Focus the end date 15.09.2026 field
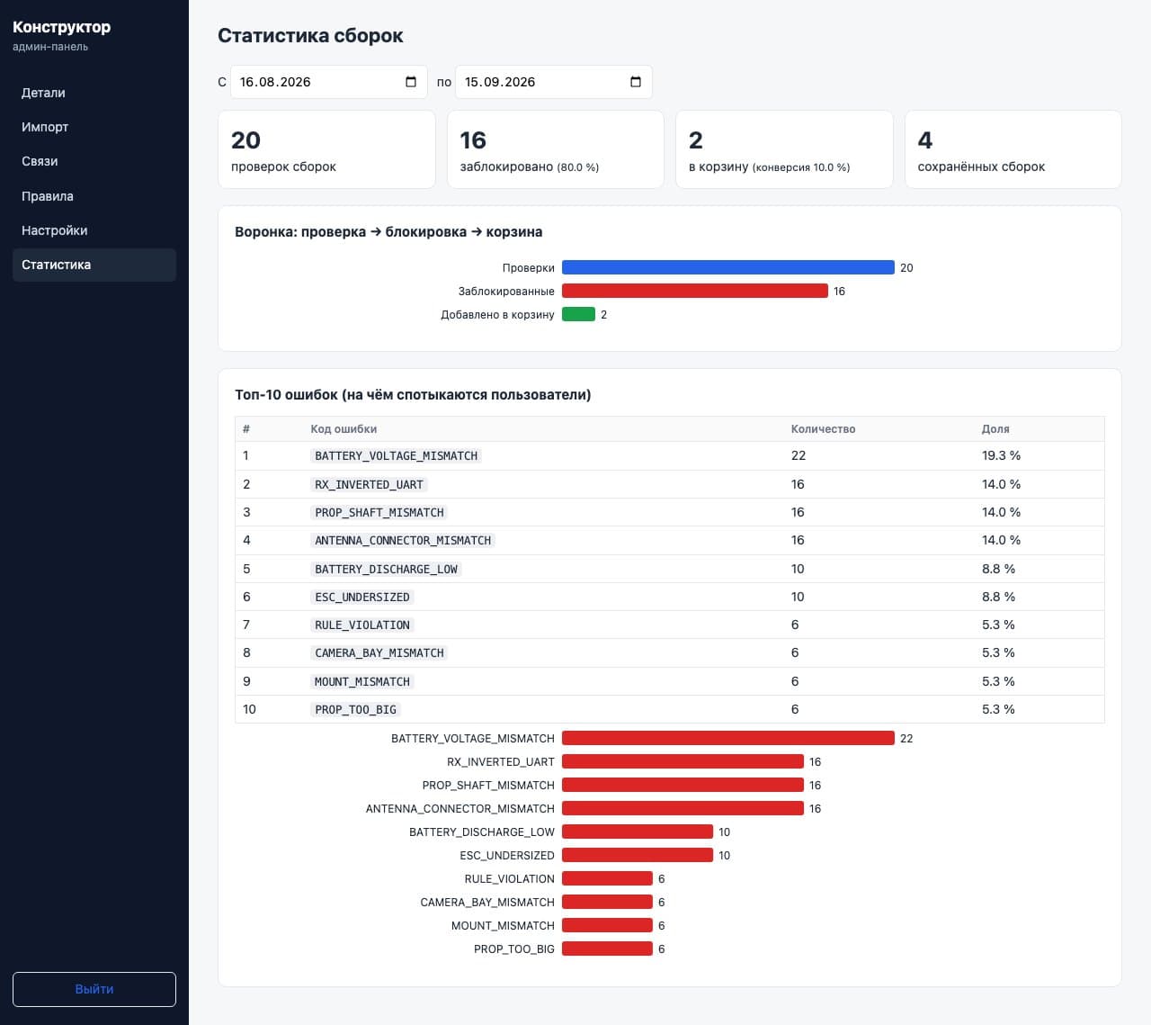Image resolution: width=1151 pixels, height=1025 pixels. click(554, 82)
